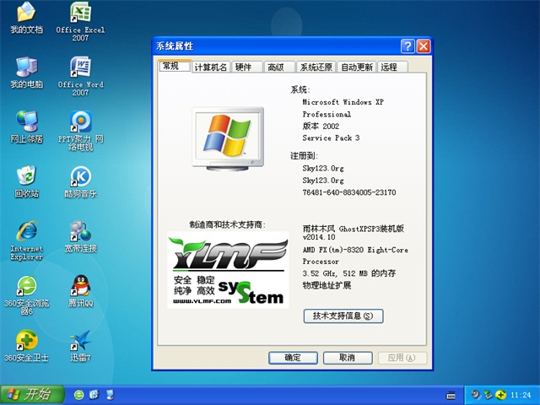Click the 迅雷7 desktop shortcut
This screenshot has width=540, height=405.
click(x=80, y=341)
